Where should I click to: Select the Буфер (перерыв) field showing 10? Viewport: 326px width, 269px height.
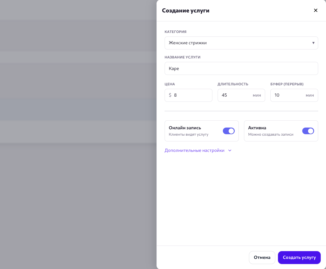pos(287,95)
